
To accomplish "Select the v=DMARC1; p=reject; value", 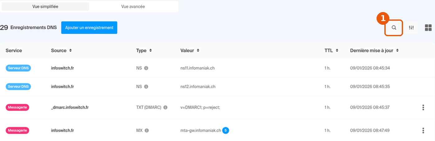I will coord(200,107).
